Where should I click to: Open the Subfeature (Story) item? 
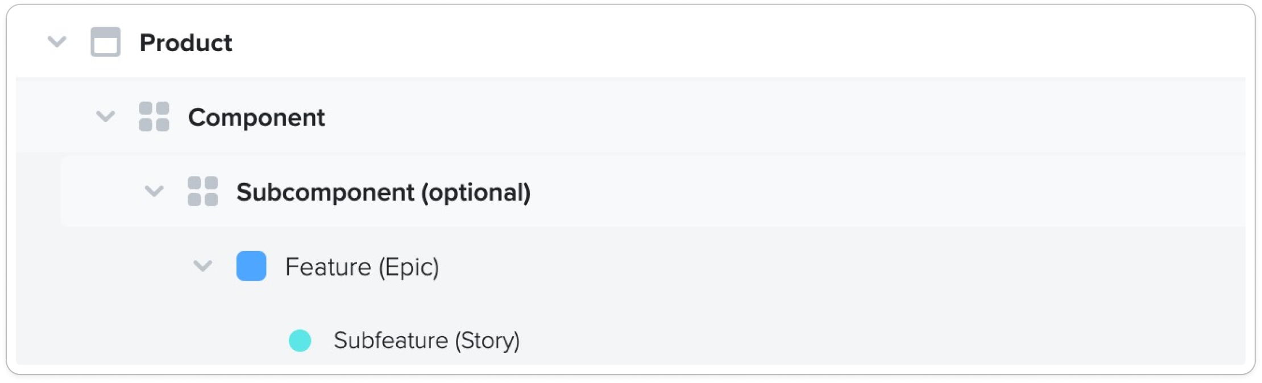pyautogui.click(x=426, y=341)
